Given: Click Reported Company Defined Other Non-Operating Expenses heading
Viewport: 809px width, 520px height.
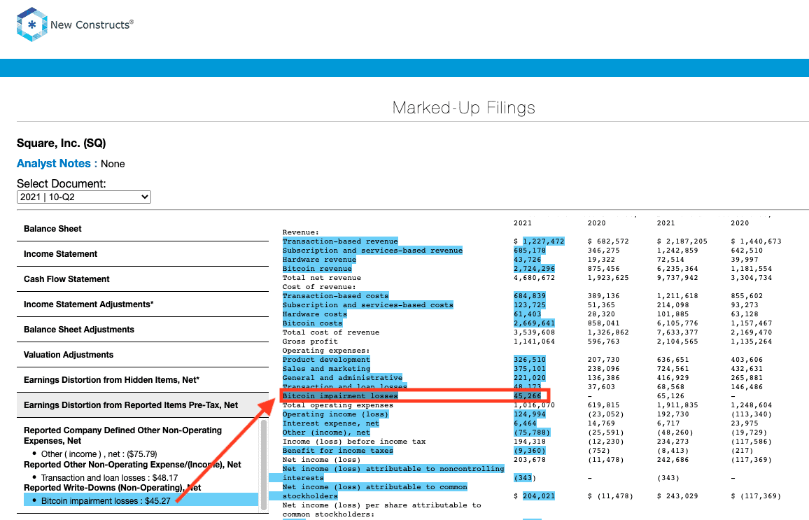Looking at the screenshot, I should point(122,435).
